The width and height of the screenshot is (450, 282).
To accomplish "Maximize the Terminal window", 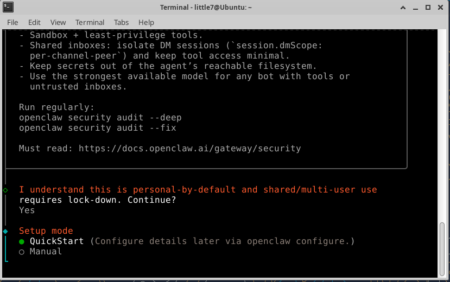I will pyautogui.click(x=428, y=8).
